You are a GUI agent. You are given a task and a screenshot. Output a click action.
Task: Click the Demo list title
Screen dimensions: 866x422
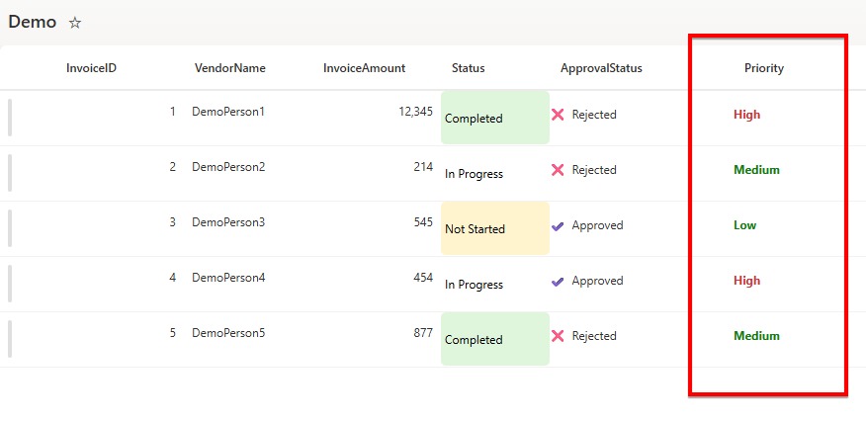point(33,22)
